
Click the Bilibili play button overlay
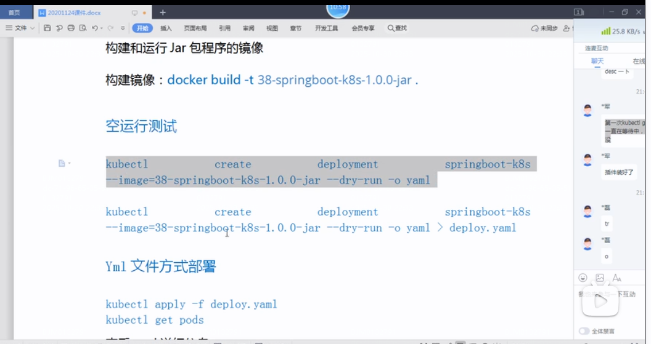(600, 302)
